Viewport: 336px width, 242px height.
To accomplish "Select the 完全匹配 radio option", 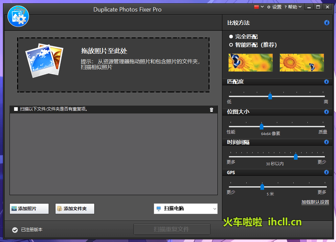I will tap(231, 36).
